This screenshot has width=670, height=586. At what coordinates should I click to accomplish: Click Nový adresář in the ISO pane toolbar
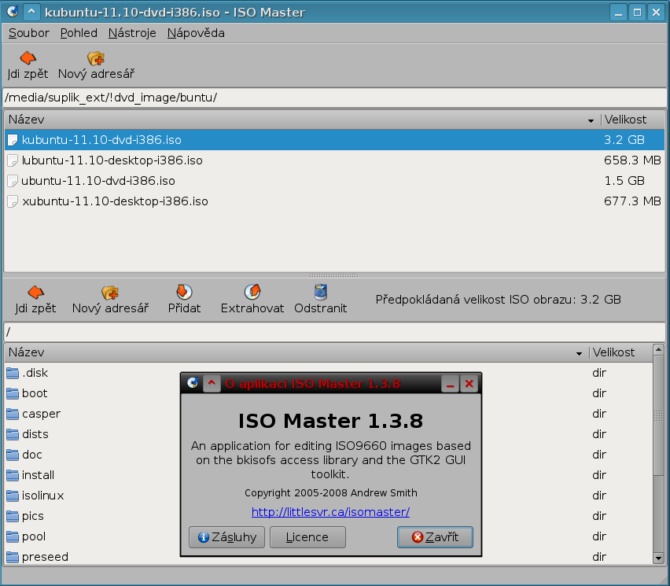(110, 299)
